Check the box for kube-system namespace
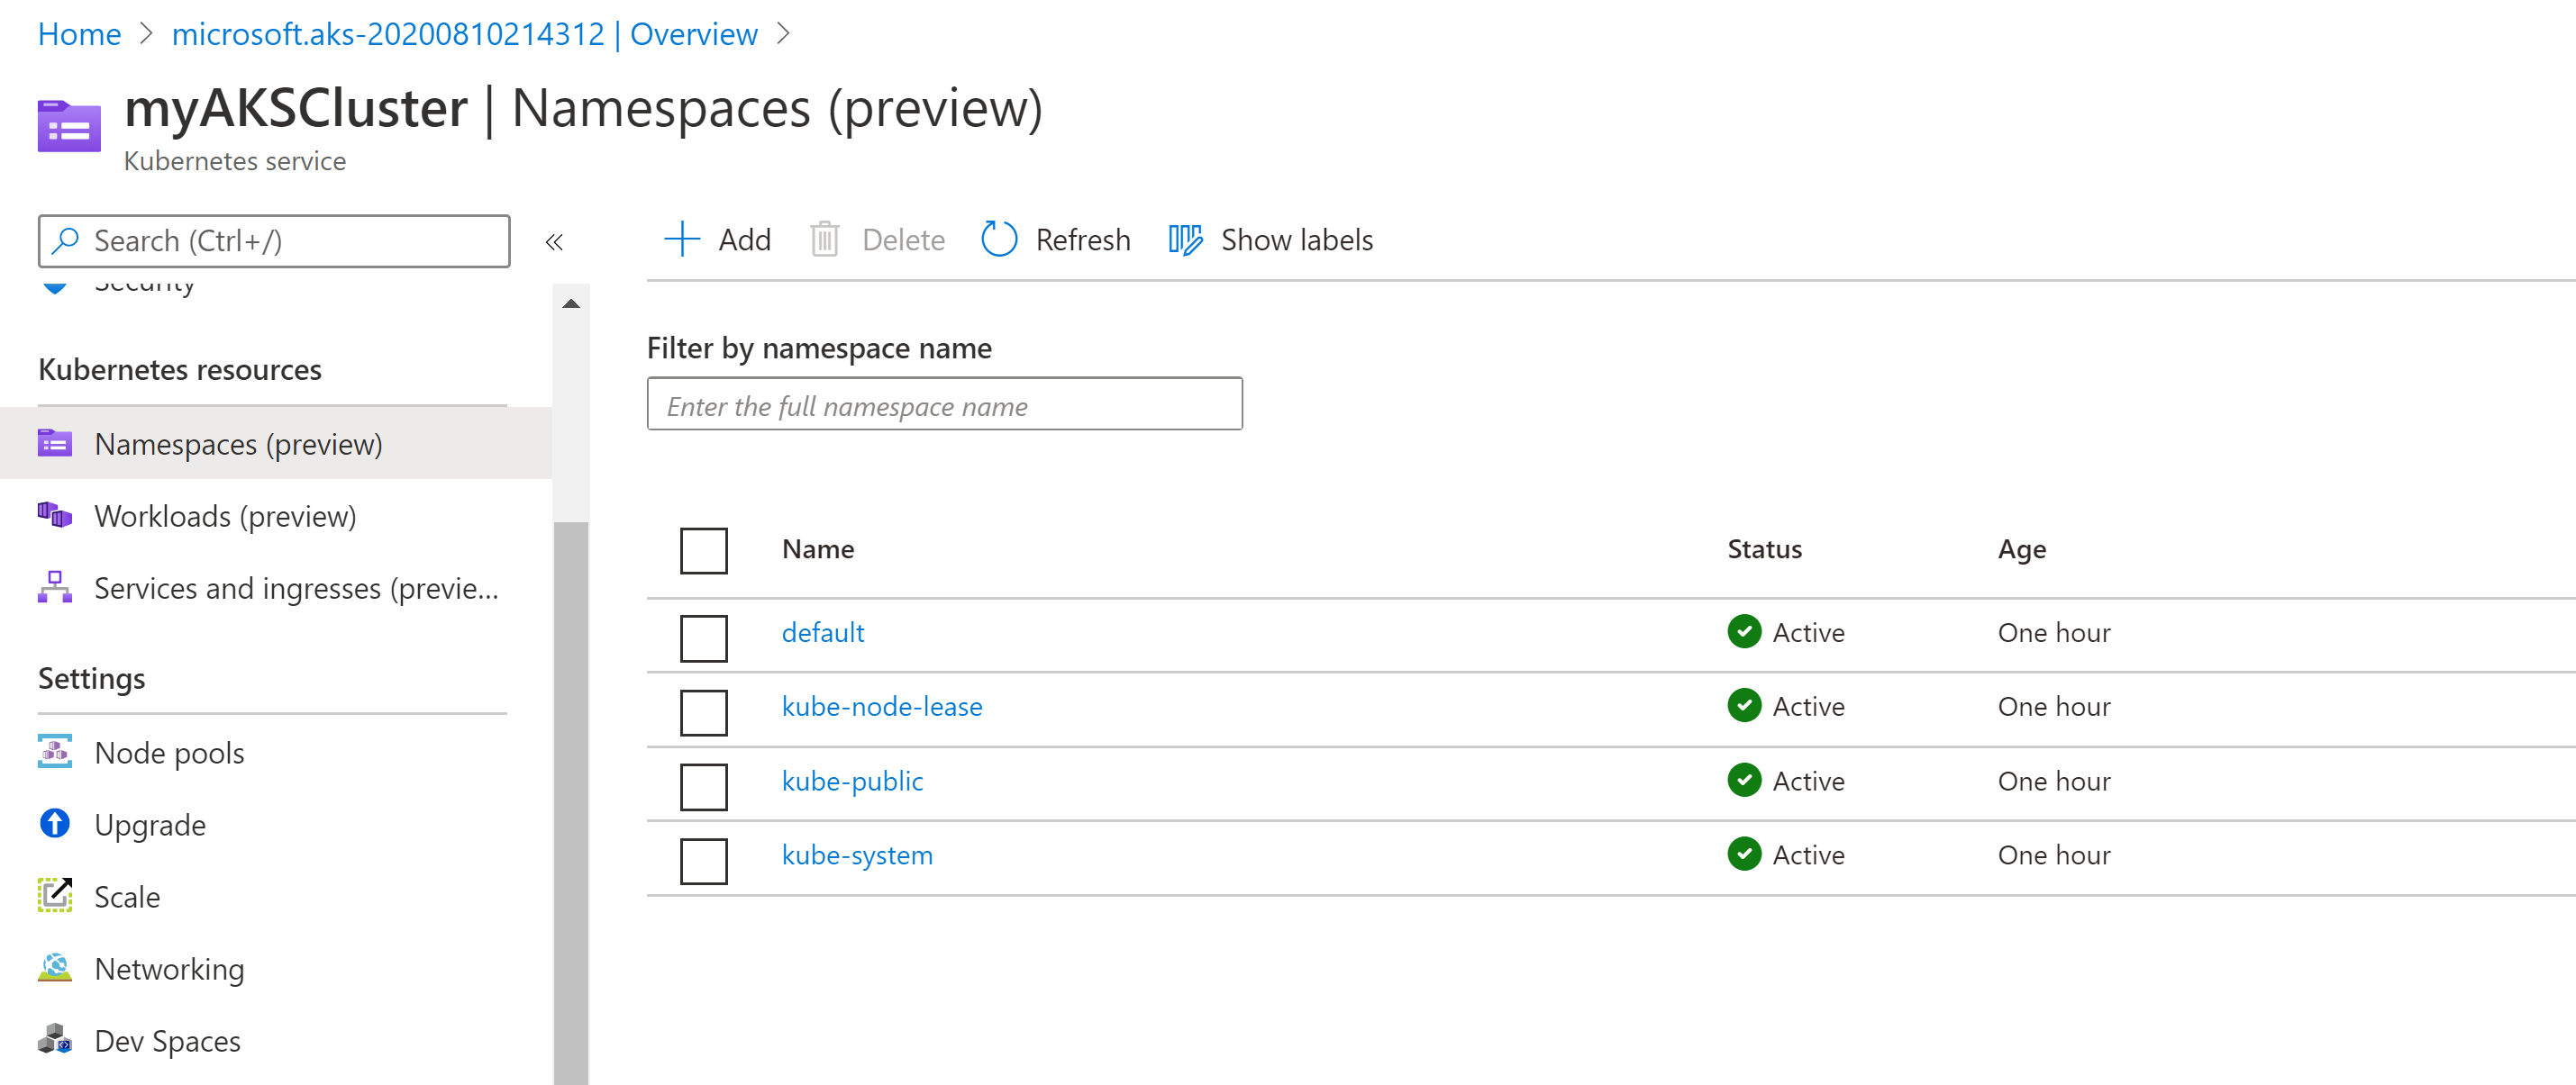 (x=704, y=861)
